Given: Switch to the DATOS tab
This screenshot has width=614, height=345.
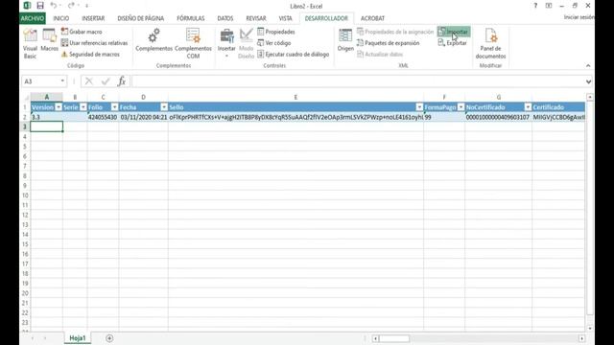Looking at the screenshot, I should 225,18.
